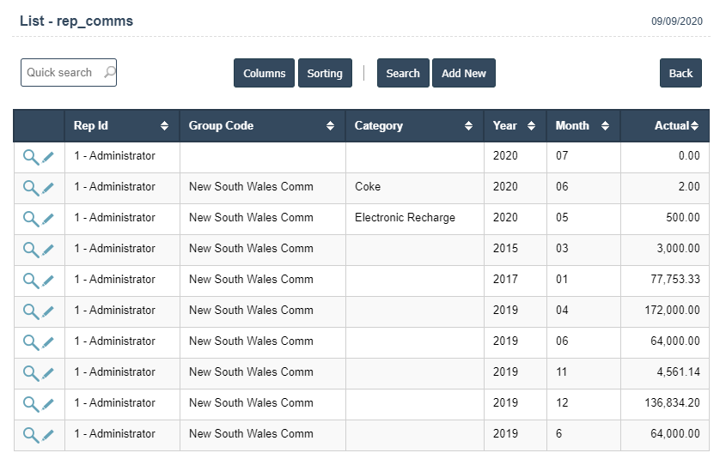View the row with Actual 136,834.20

click(x=30, y=403)
